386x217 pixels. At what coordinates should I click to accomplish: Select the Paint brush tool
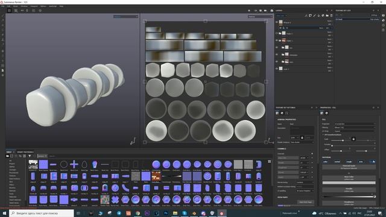(2, 16)
